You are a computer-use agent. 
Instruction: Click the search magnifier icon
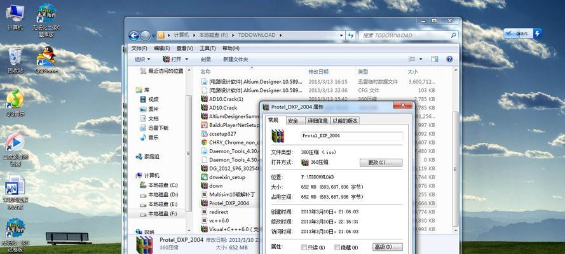(453, 36)
